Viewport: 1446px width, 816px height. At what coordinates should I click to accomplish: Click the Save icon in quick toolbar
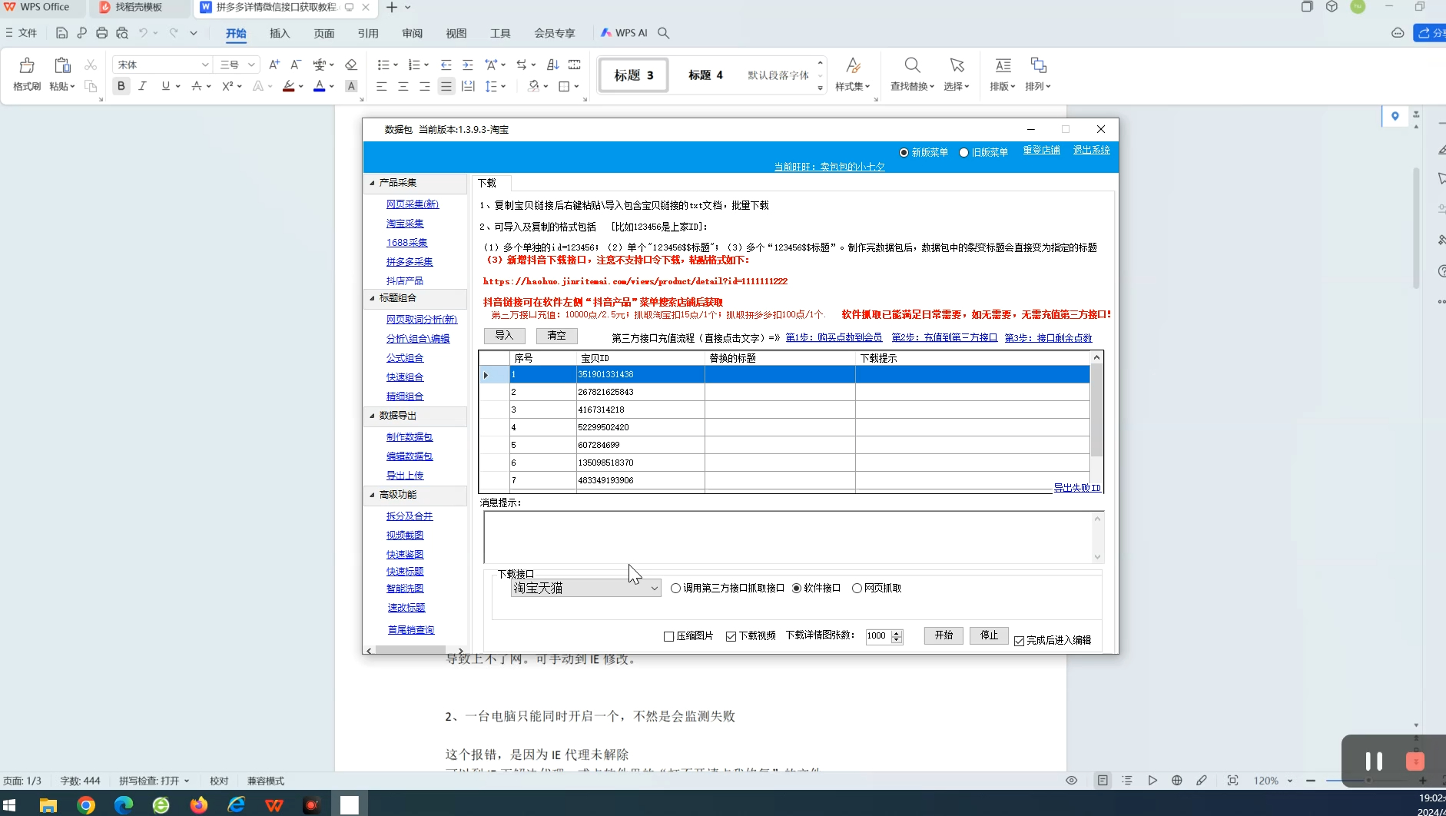point(61,33)
